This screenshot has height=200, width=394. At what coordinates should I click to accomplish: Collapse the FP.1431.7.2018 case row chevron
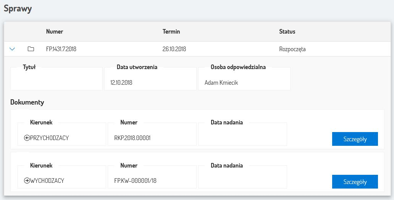12,49
